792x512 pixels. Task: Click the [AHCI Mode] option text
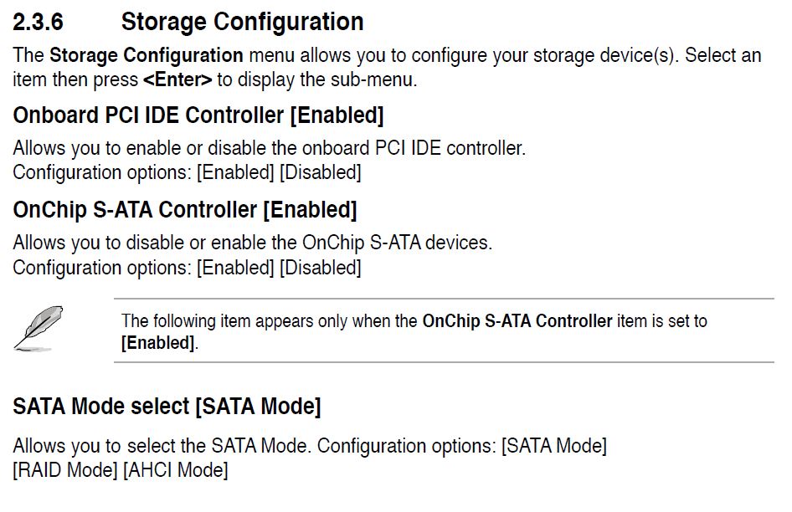coord(176,470)
